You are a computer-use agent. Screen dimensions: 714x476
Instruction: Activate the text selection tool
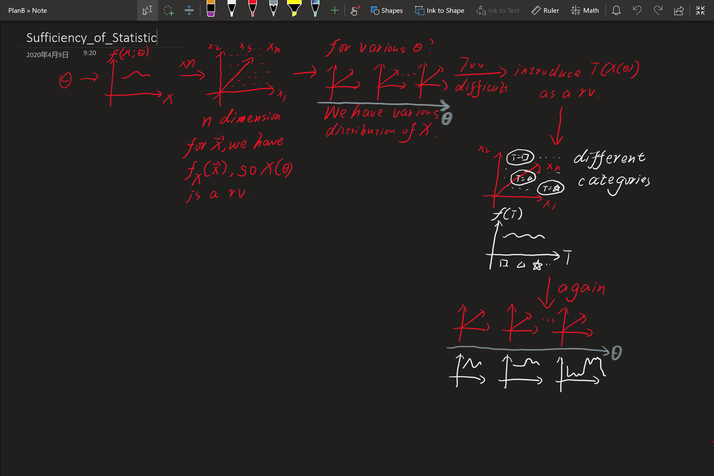click(x=147, y=10)
